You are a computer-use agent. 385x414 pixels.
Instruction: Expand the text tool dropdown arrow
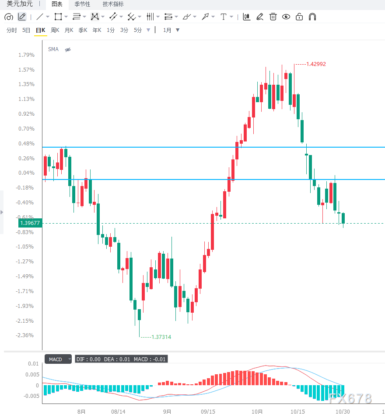coord(231,17)
